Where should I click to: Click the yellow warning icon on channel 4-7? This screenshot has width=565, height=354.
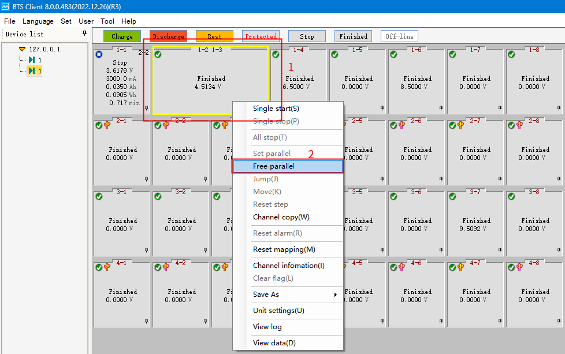(x=460, y=267)
